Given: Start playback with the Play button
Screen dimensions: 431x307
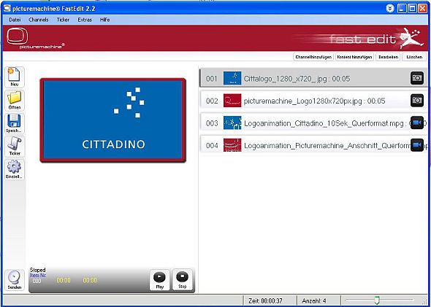Looking at the screenshot, I should click(160, 280).
